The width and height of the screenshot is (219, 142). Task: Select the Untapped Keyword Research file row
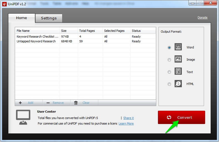(85, 41)
